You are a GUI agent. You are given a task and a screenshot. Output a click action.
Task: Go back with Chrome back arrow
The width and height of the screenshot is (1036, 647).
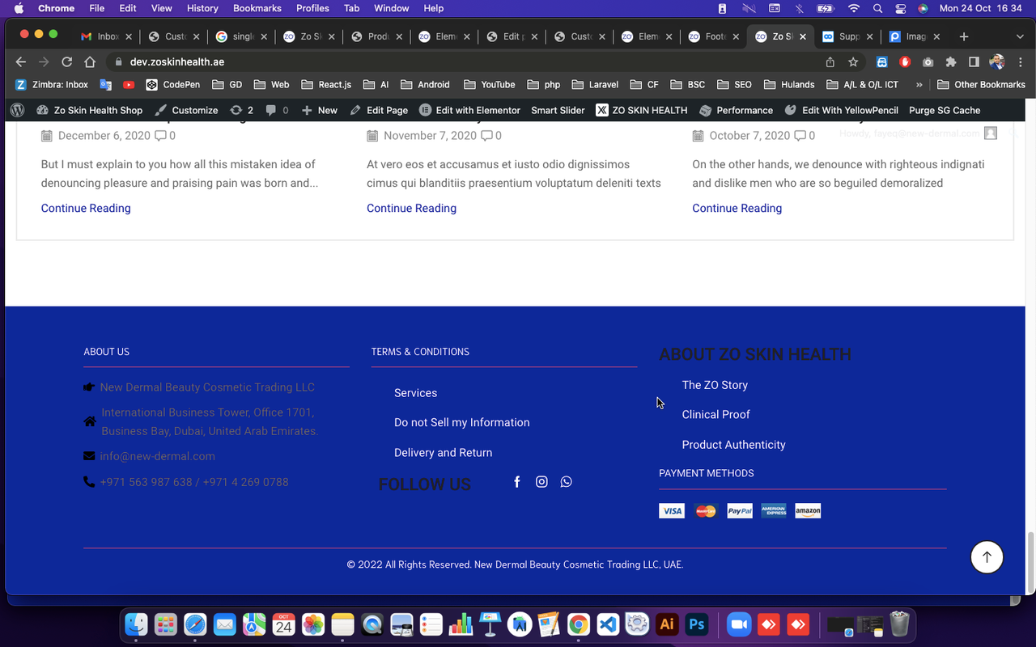tap(21, 61)
